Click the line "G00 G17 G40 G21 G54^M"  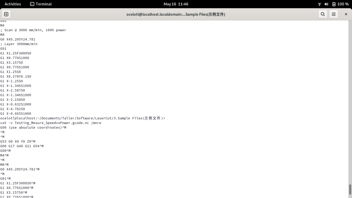[x=22, y=146]
